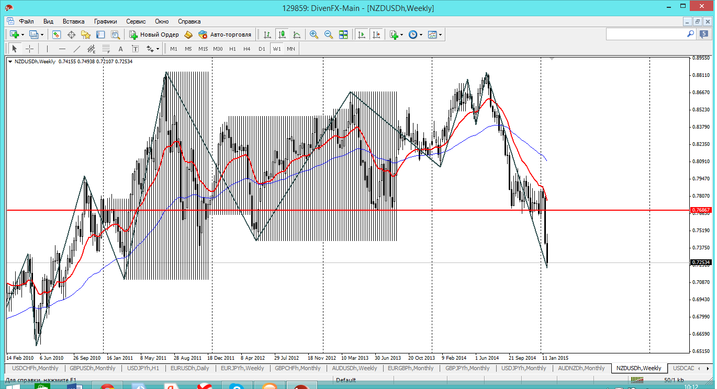Screen dimensions: 717x389
Task: Switch chart to Candlesticks mode
Action: [x=282, y=35]
